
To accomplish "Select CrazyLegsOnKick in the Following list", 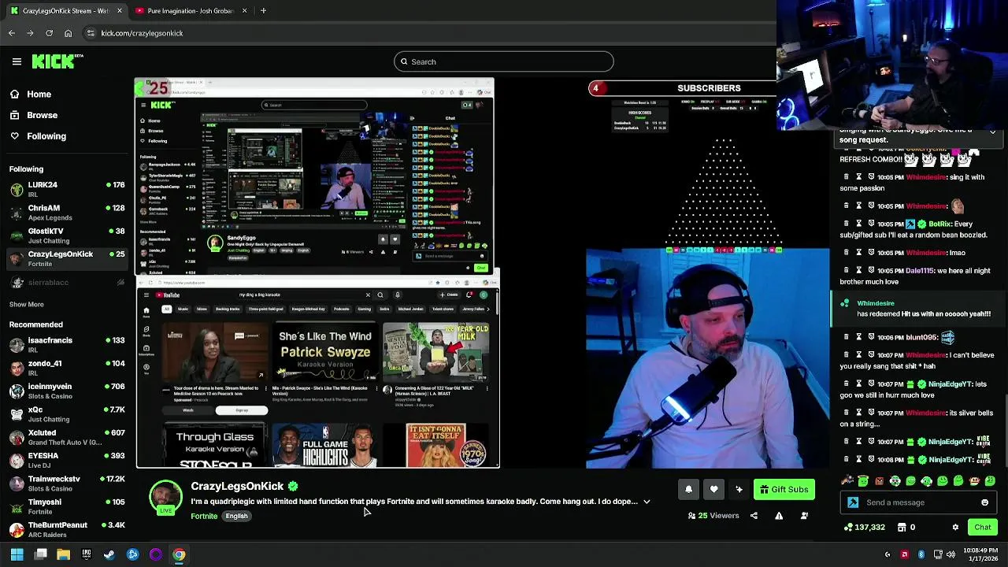I will 66,258.
